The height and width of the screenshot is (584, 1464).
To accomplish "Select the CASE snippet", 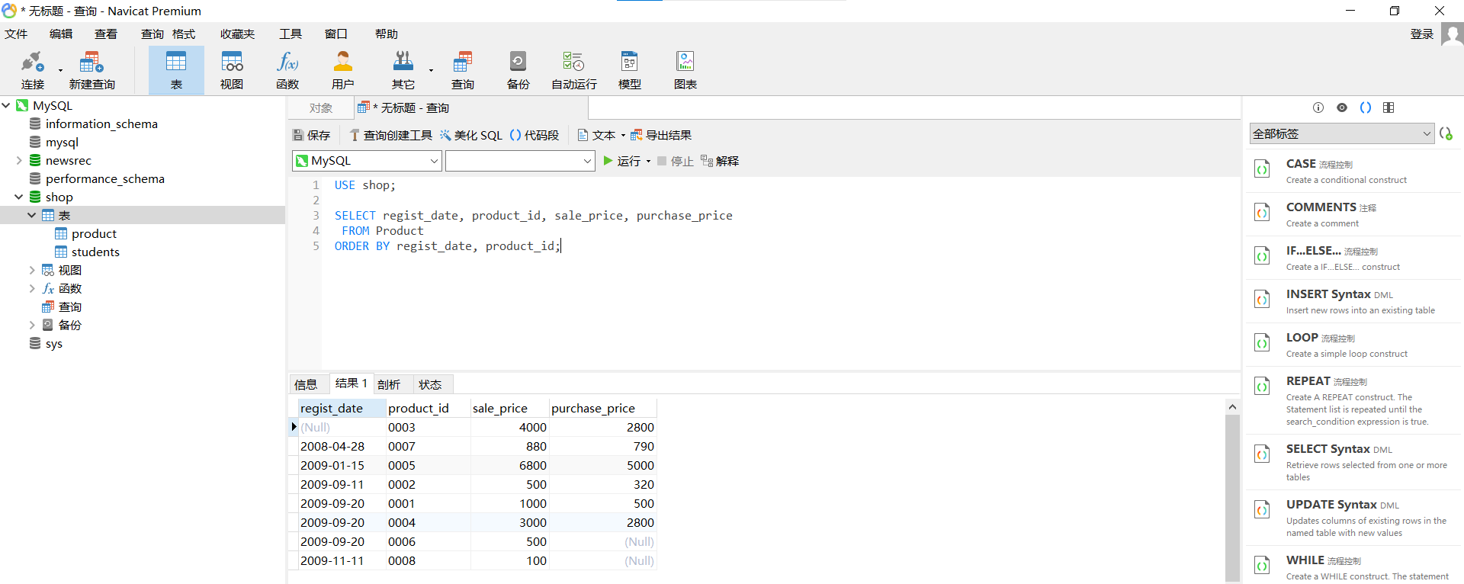I will click(x=1354, y=171).
